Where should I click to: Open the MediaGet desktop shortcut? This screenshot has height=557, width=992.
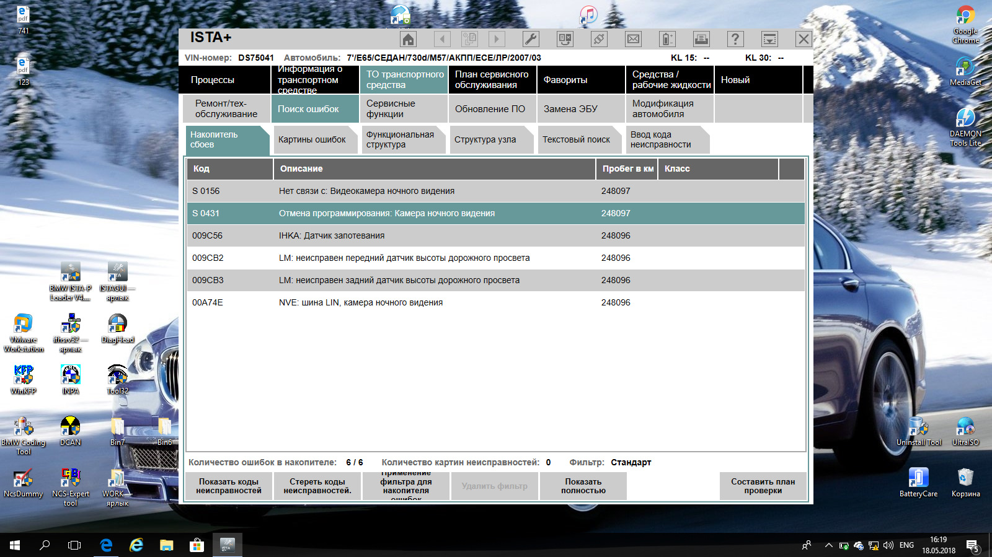(965, 71)
